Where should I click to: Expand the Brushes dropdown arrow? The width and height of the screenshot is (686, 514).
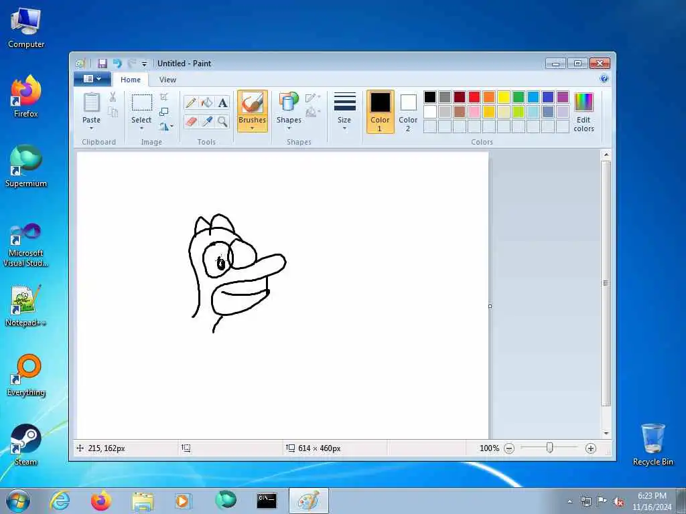tap(253, 128)
